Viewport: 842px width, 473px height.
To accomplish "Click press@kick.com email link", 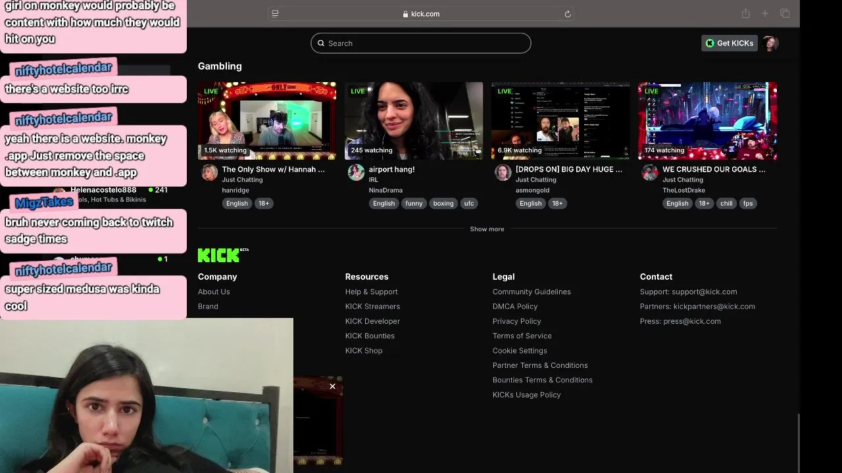I will [x=692, y=321].
